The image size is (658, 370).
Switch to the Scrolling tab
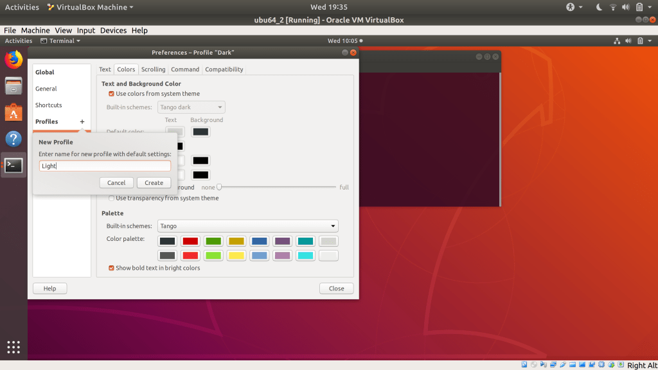153,69
